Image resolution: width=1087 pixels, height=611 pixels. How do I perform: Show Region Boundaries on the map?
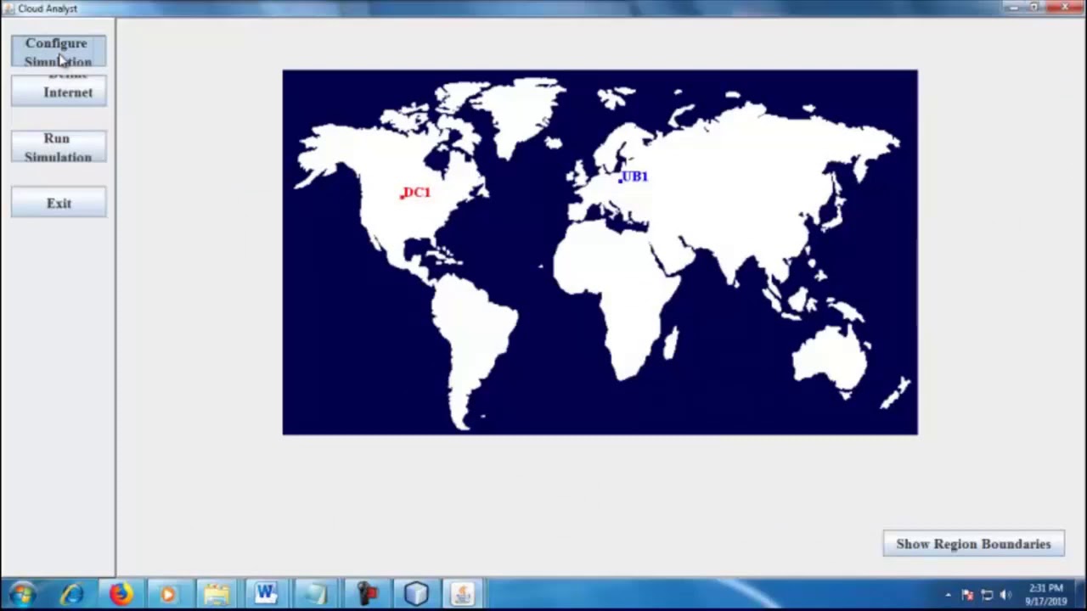(x=973, y=544)
